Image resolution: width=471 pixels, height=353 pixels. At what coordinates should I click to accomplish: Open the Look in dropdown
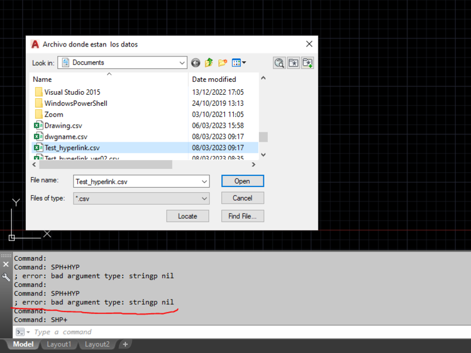180,62
